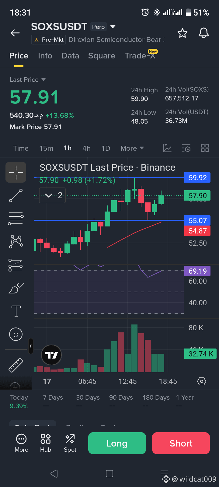The height and width of the screenshot is (487, 219).
Task: Select the 4h chart interval
Action: point(86,148)
